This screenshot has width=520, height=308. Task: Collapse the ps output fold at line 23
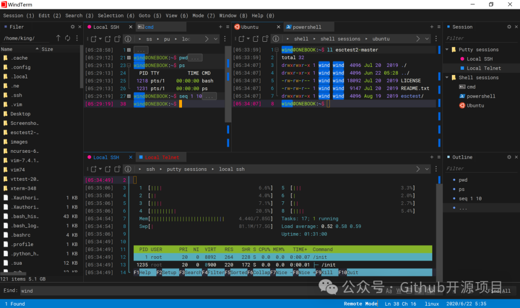[x=129, y=65]
